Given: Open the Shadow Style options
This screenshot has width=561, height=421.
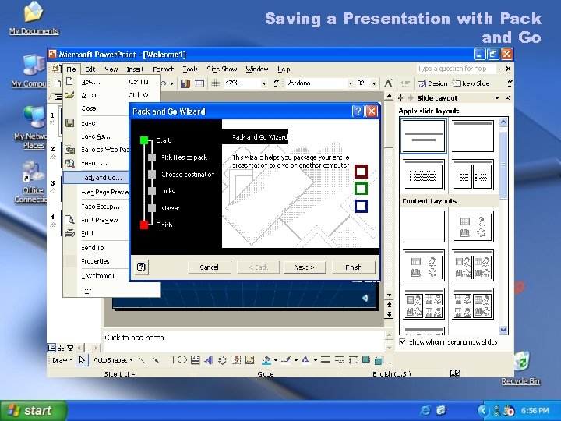Looking at the screenshot, I should 366,359.
